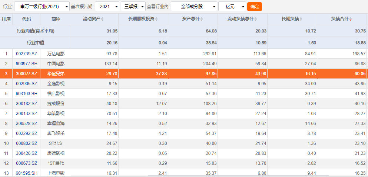368x177 pixels.
Task: Click 中国电影 current assets value 133.14
Action: point(111,63)
